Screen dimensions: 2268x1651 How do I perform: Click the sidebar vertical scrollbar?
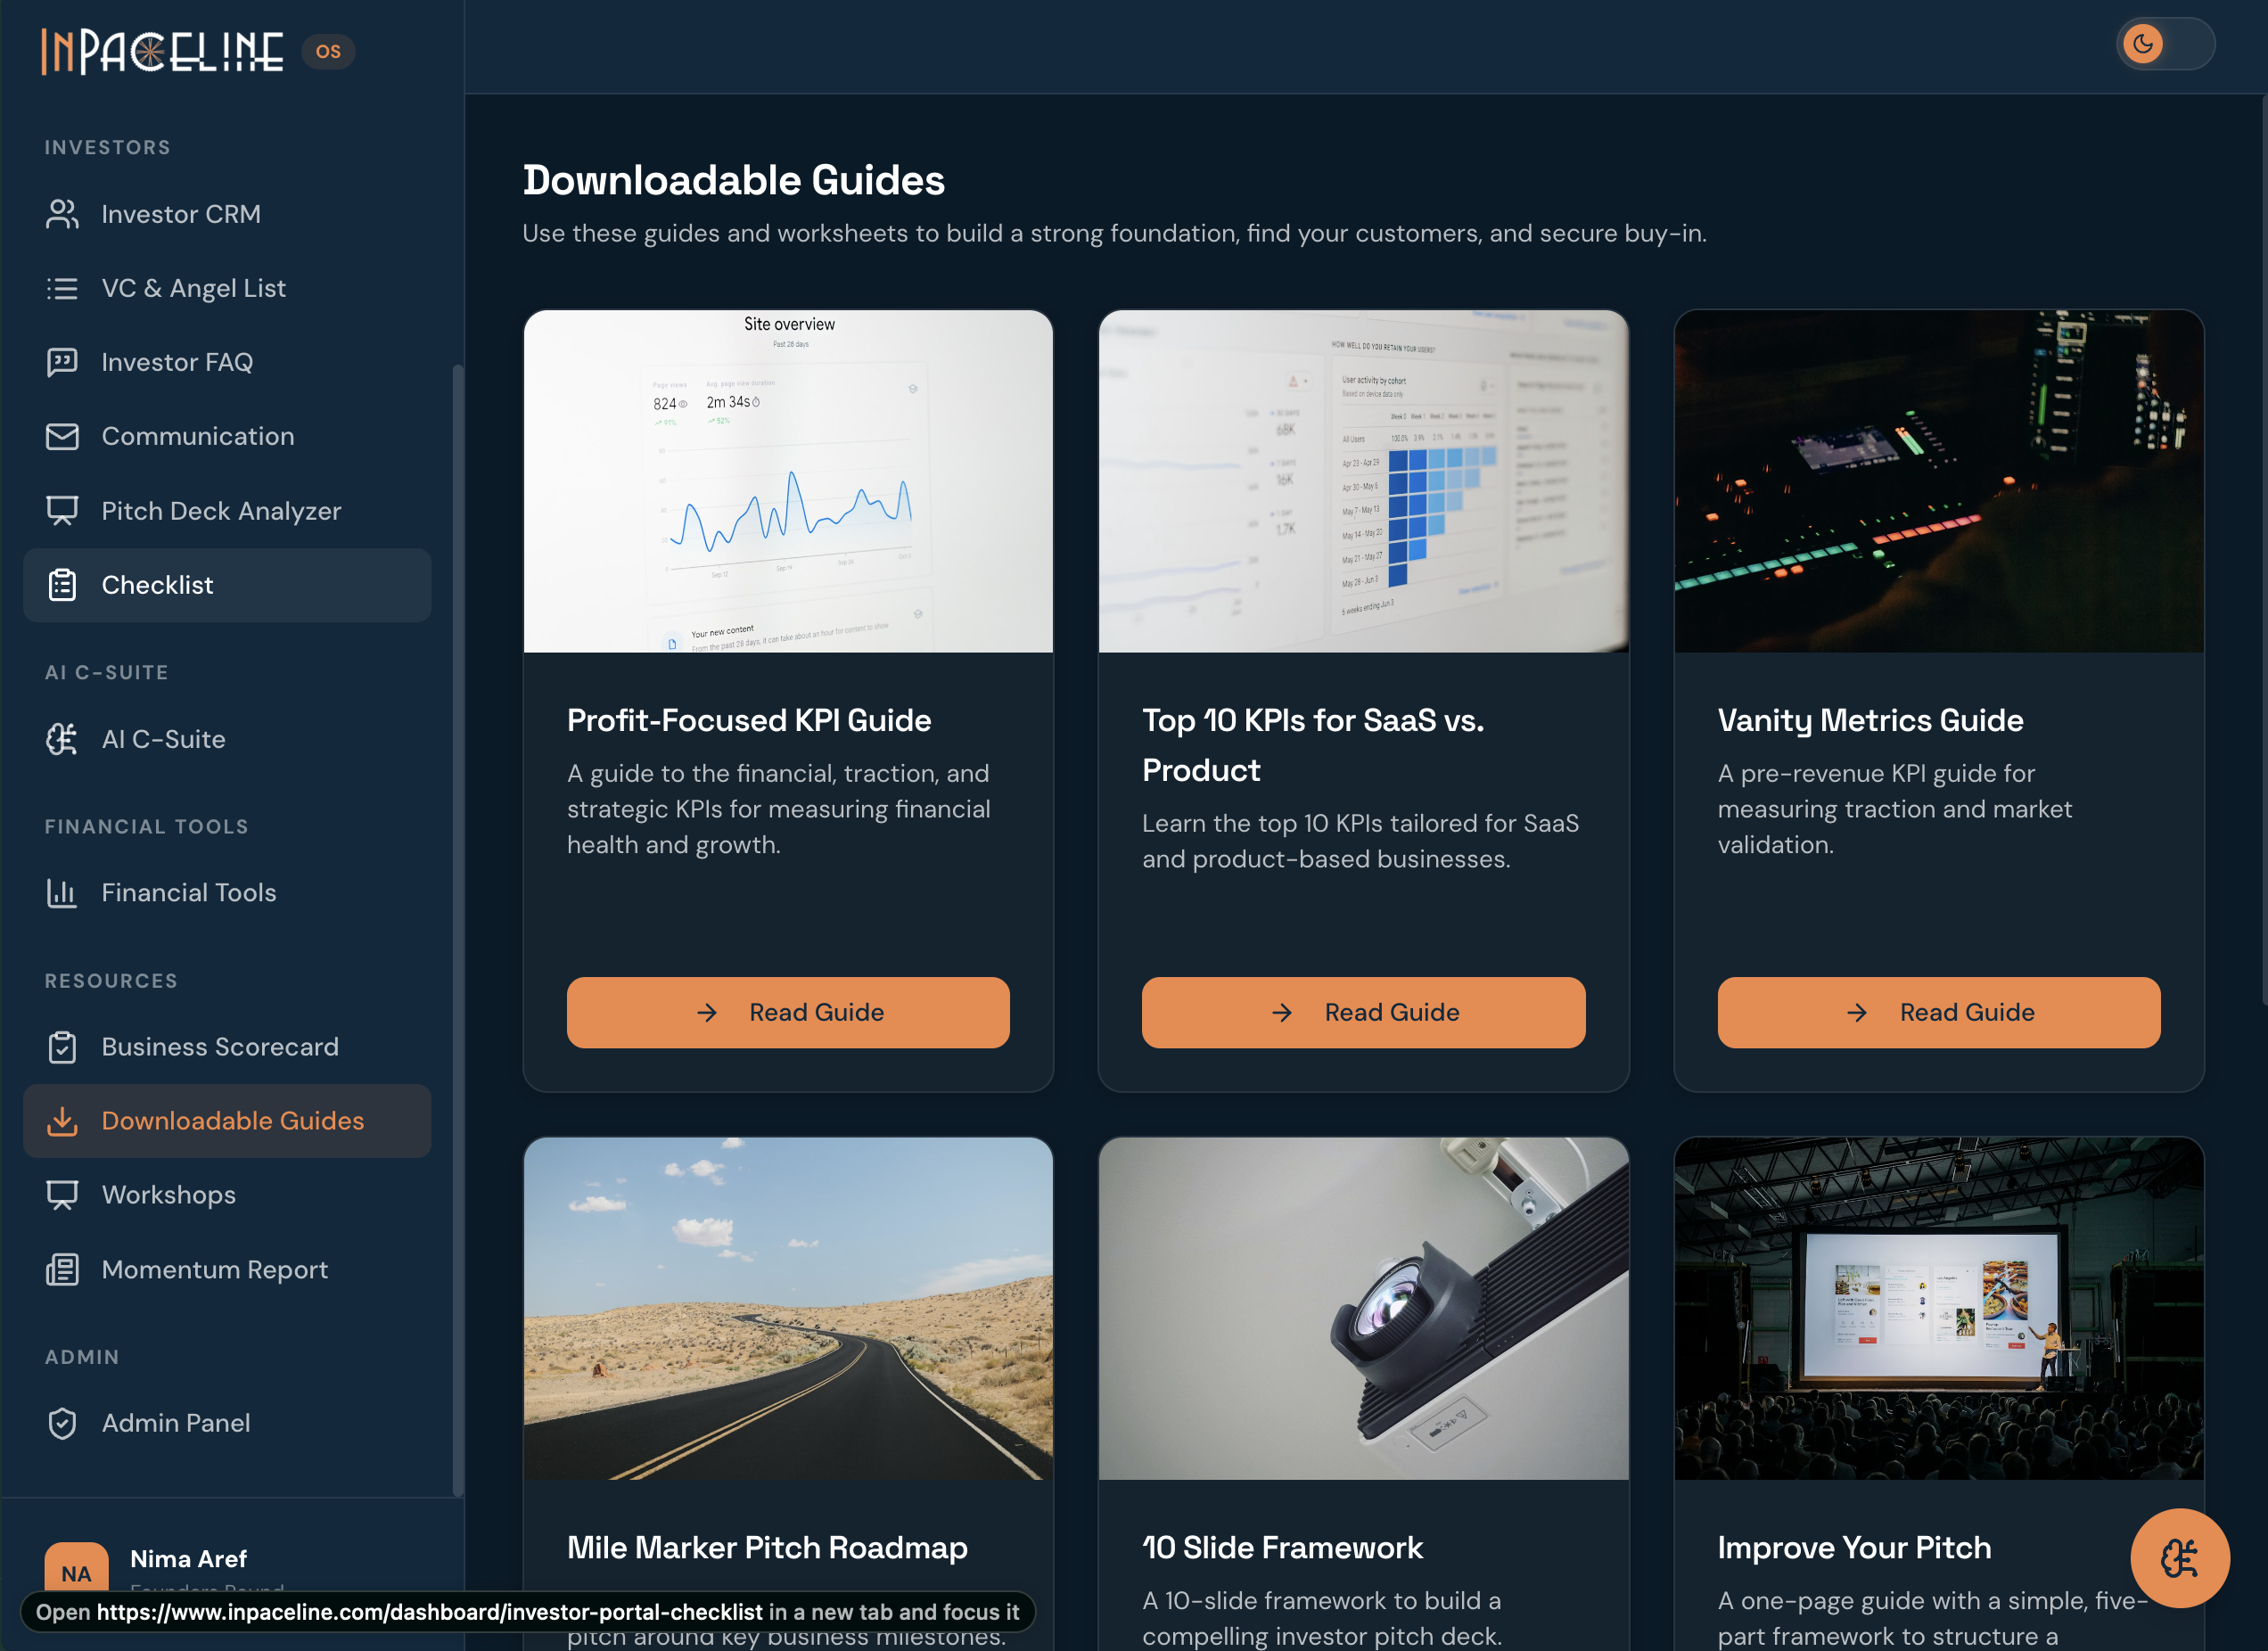458,930
